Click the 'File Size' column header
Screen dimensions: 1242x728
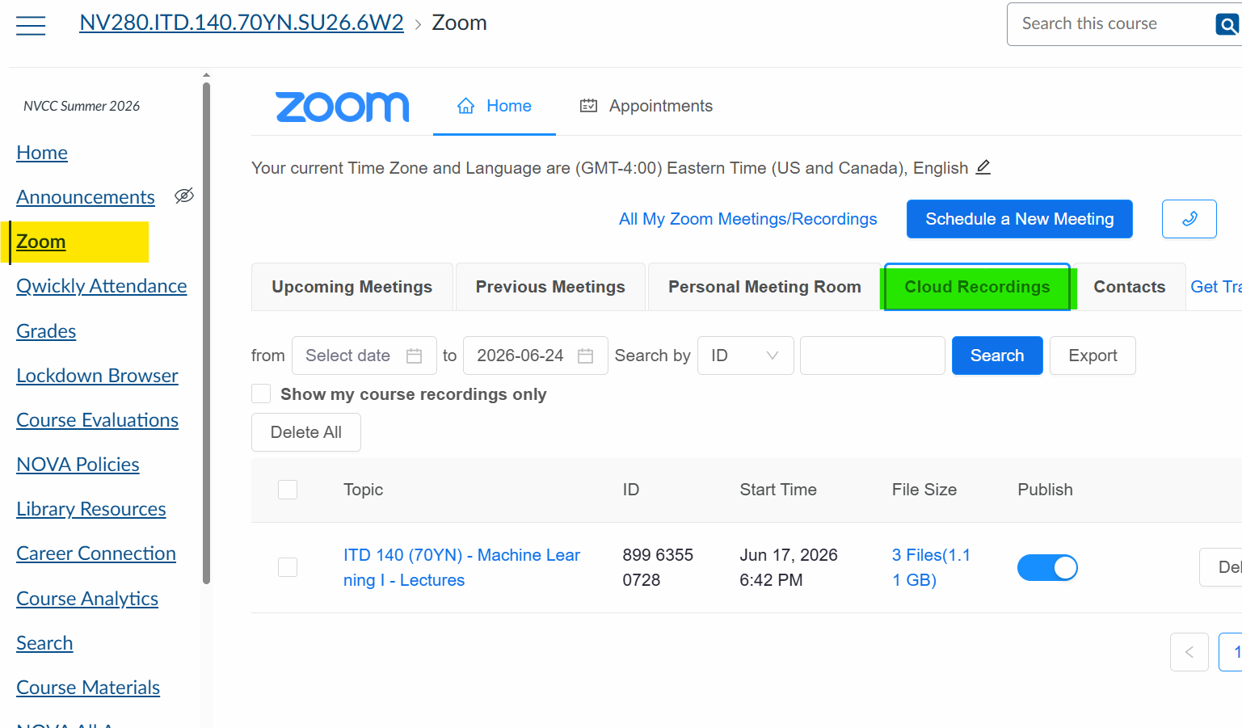[x=924, y=490]
